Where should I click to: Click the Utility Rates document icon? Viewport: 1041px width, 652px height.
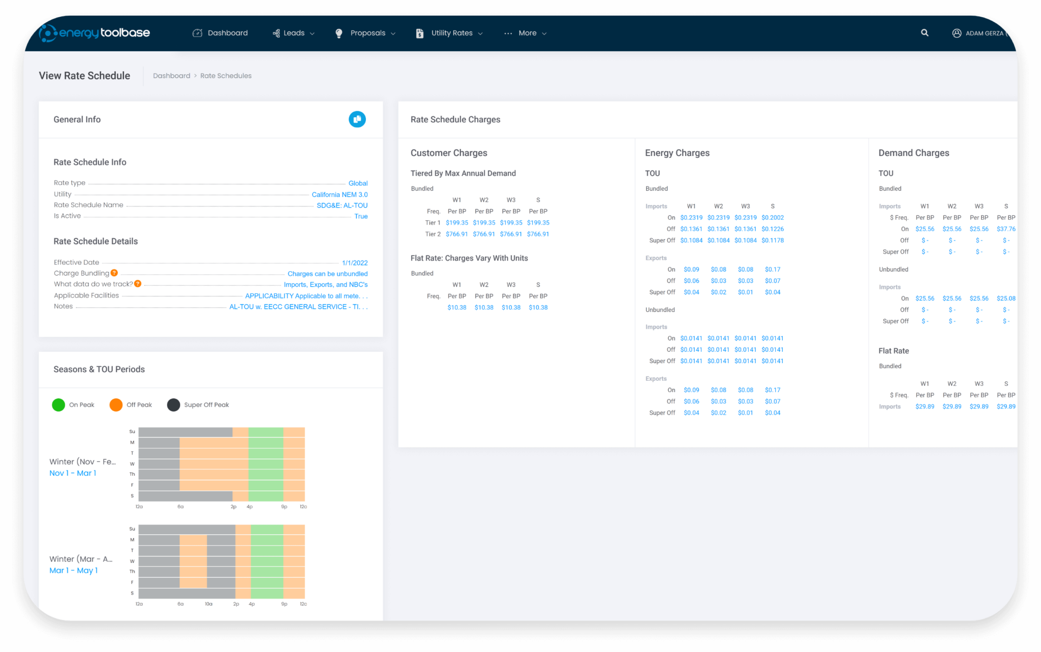tap(419, 33)
